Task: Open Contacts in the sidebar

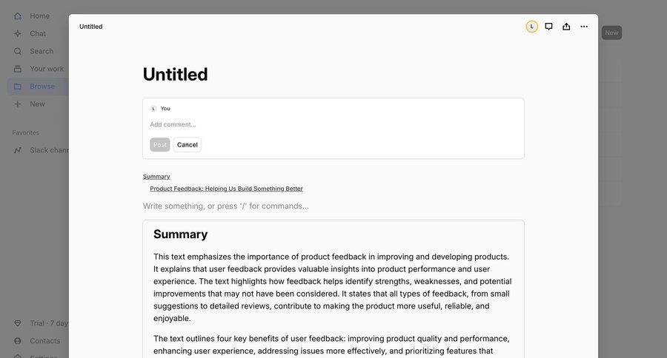Action: 44,341
